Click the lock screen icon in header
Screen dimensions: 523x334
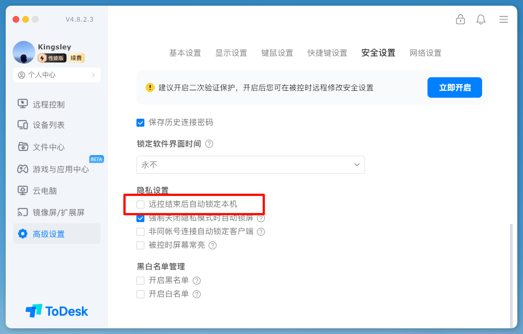(x=460, y=19)
